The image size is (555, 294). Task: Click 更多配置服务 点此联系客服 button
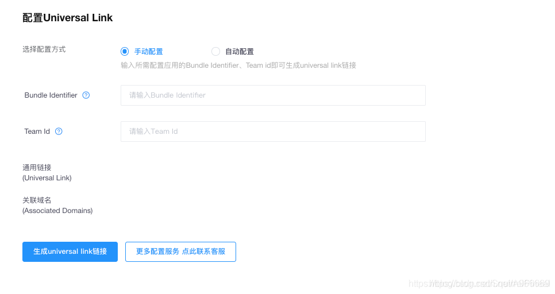pos(180,252)
